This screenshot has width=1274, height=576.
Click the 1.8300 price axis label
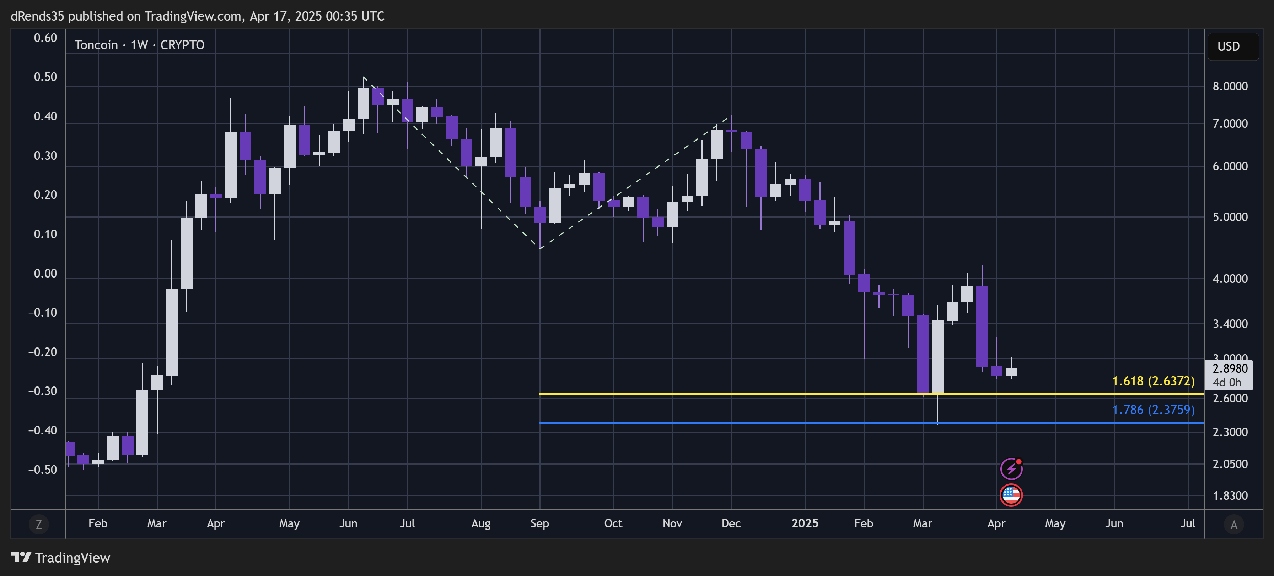click(x=1230, y=495)
